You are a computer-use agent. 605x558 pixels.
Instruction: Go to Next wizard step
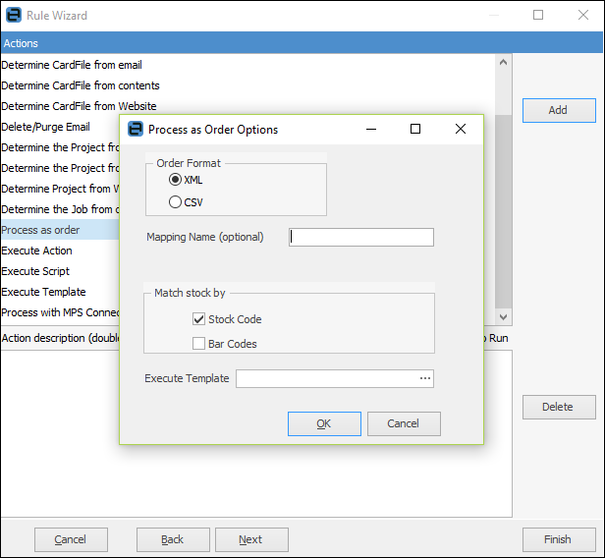251,539
